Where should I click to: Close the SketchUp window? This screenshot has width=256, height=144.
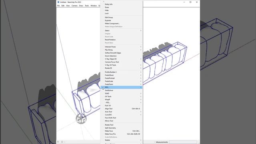tap(197, 2)
